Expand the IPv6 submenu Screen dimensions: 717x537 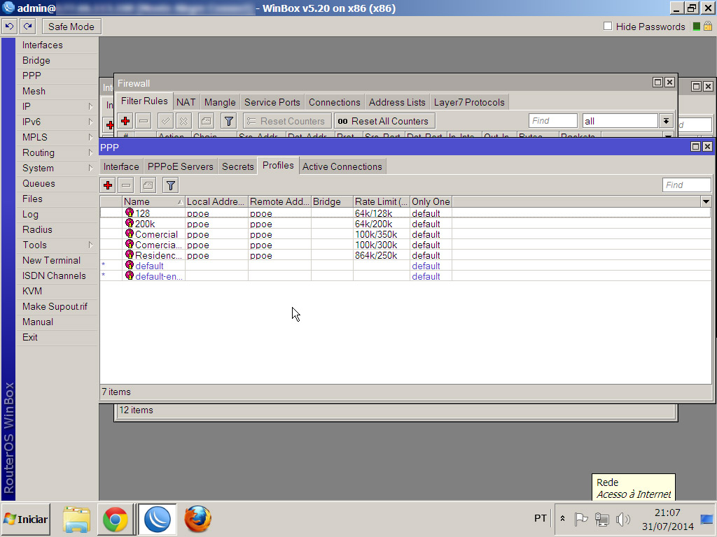click(x=90, y=122)
